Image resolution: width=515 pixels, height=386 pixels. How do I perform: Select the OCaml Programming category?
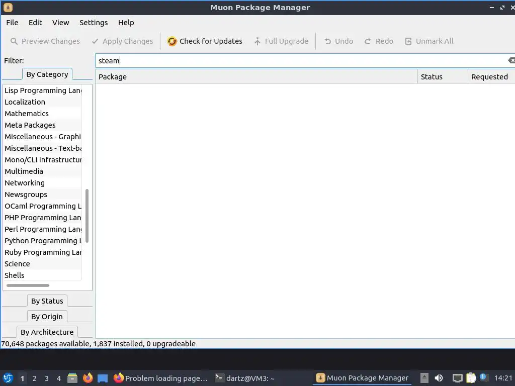(43, 206)
